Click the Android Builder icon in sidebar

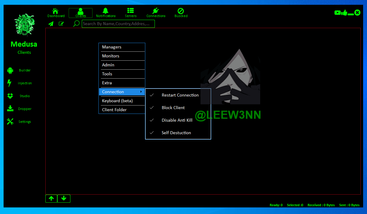(10, 71)
